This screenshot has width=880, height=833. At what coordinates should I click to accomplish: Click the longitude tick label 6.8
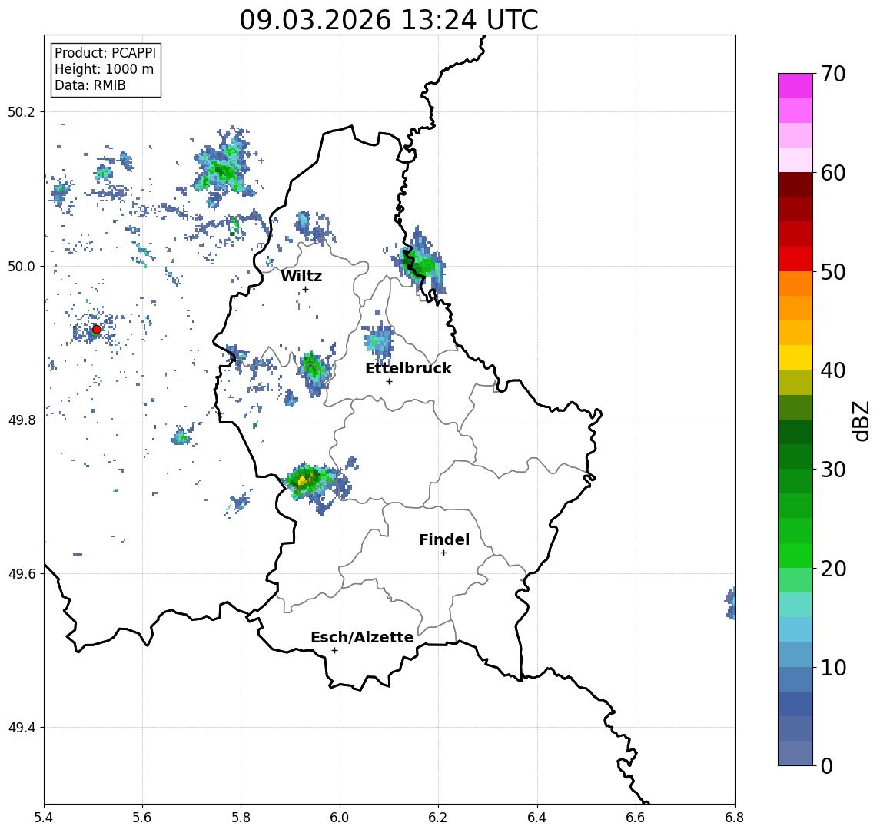(x=735, y=818)
